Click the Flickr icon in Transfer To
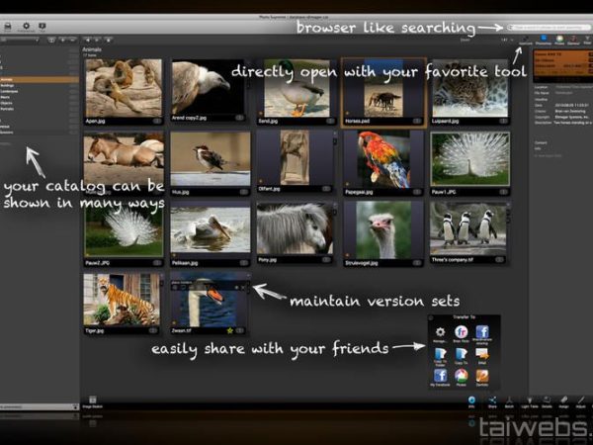 click(x=461, y=332)
